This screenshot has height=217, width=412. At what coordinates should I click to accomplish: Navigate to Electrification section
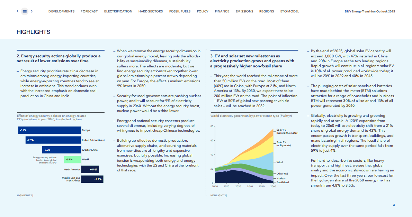118,11
